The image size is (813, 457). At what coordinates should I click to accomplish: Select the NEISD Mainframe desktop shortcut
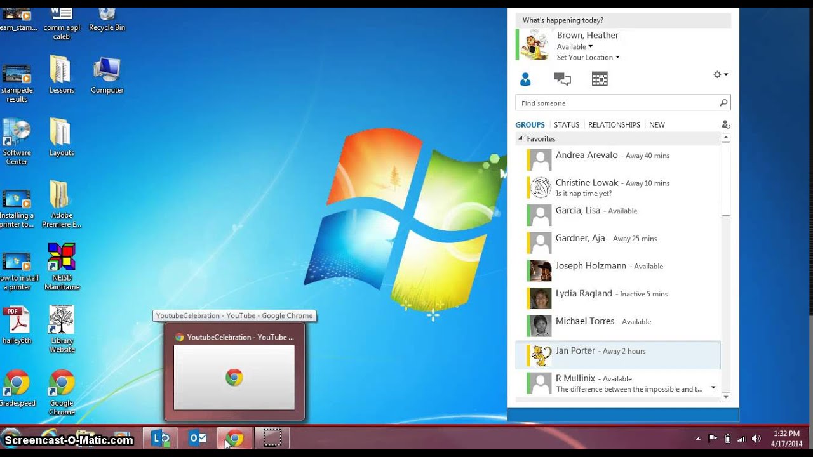tap(62, 267)
